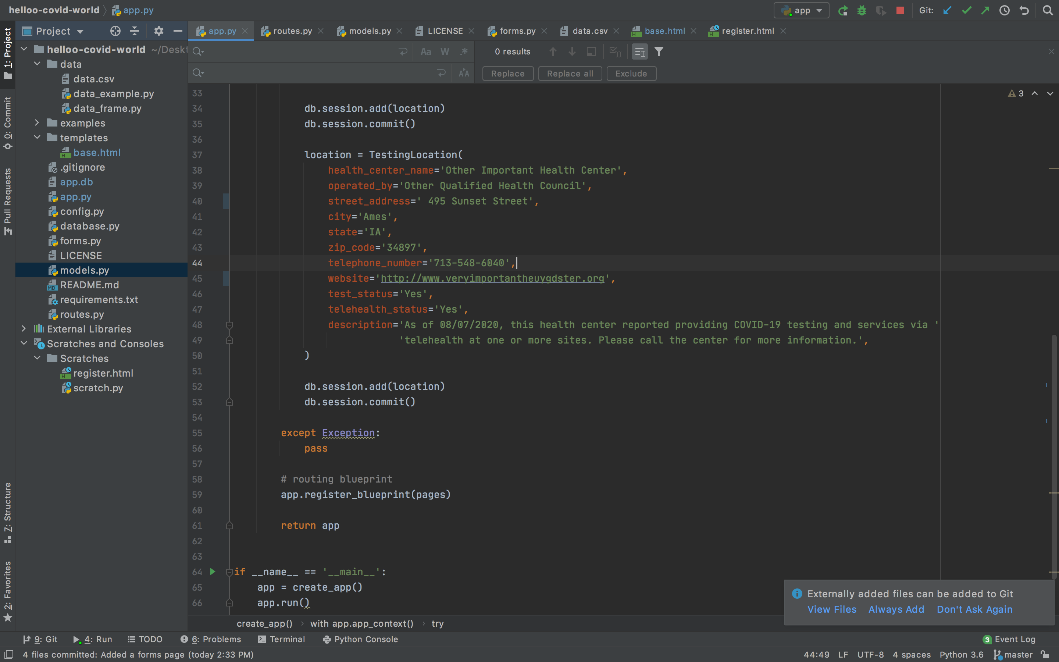Expand the examples folder

[x=37, y=123]
